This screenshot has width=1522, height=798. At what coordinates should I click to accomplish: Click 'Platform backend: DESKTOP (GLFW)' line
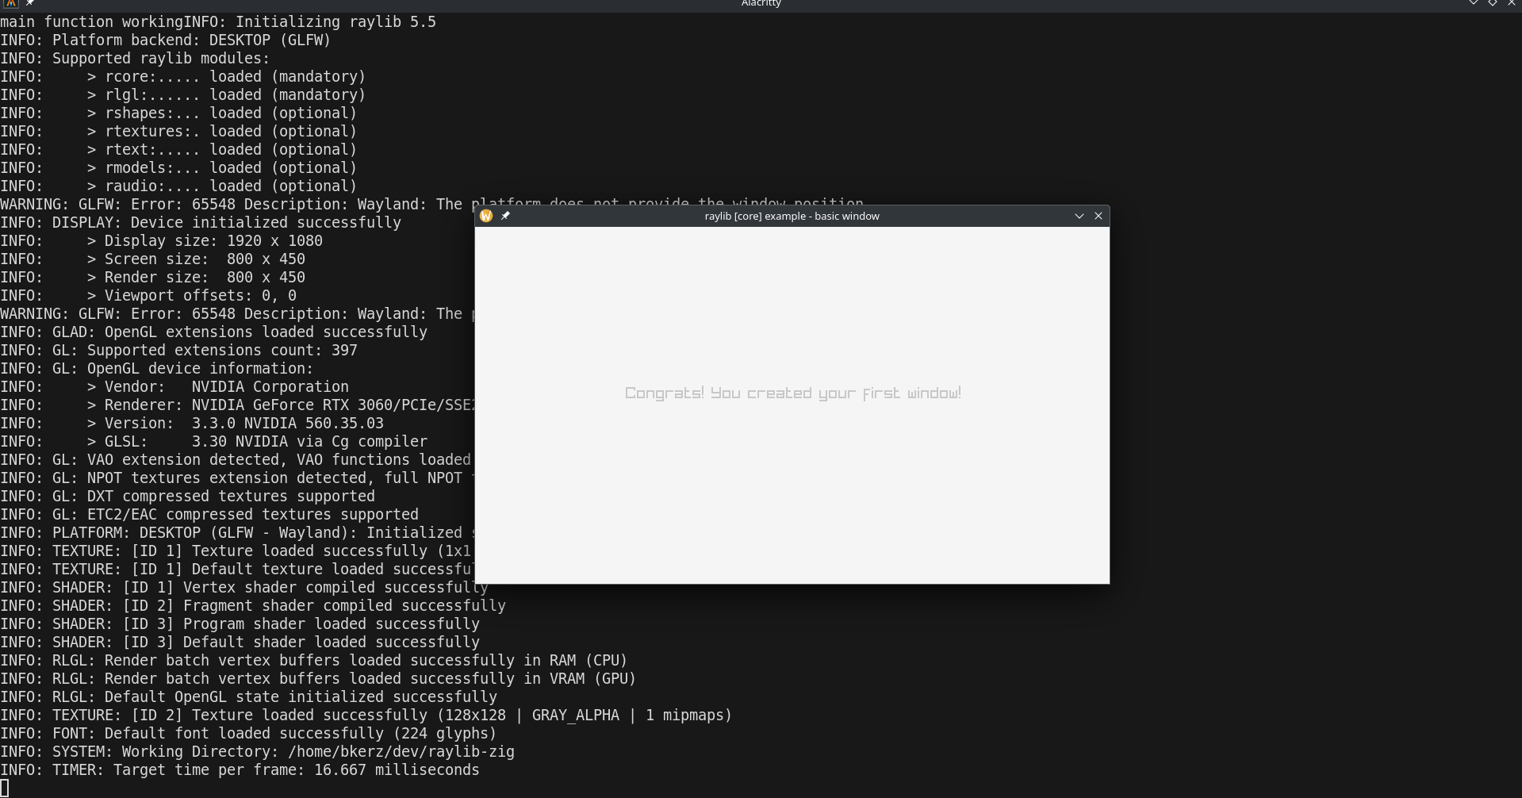coord(165,40)
